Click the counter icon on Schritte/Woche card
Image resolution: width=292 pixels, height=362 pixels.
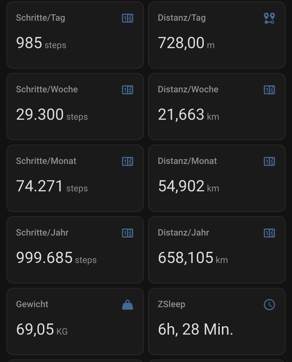(x=128, y=90)
